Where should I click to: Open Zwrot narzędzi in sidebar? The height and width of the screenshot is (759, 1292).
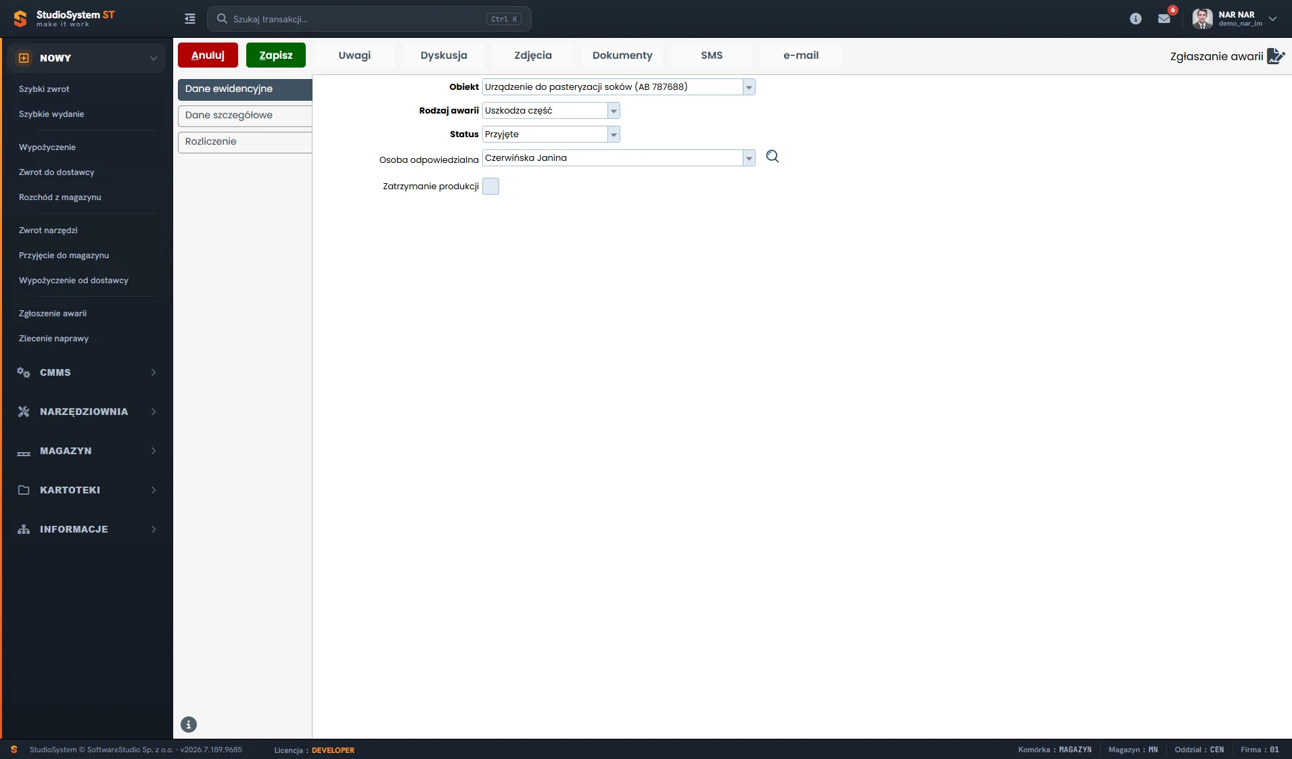coord(48,230)
